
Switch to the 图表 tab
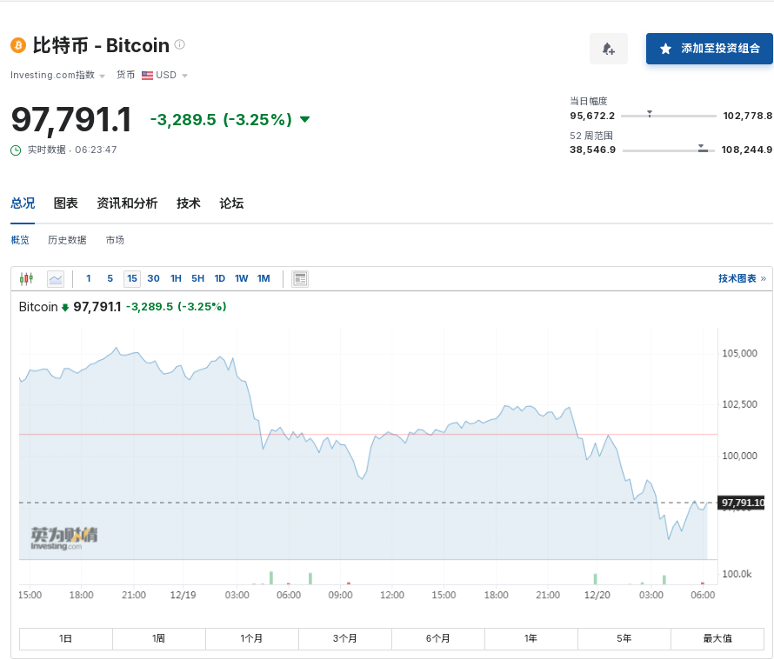point(65,203)
